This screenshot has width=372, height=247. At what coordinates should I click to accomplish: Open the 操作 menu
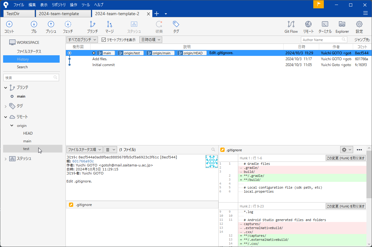tap(74, 5)
